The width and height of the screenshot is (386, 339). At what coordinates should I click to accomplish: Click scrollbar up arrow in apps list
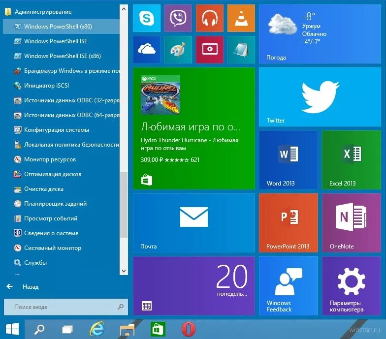124,9
